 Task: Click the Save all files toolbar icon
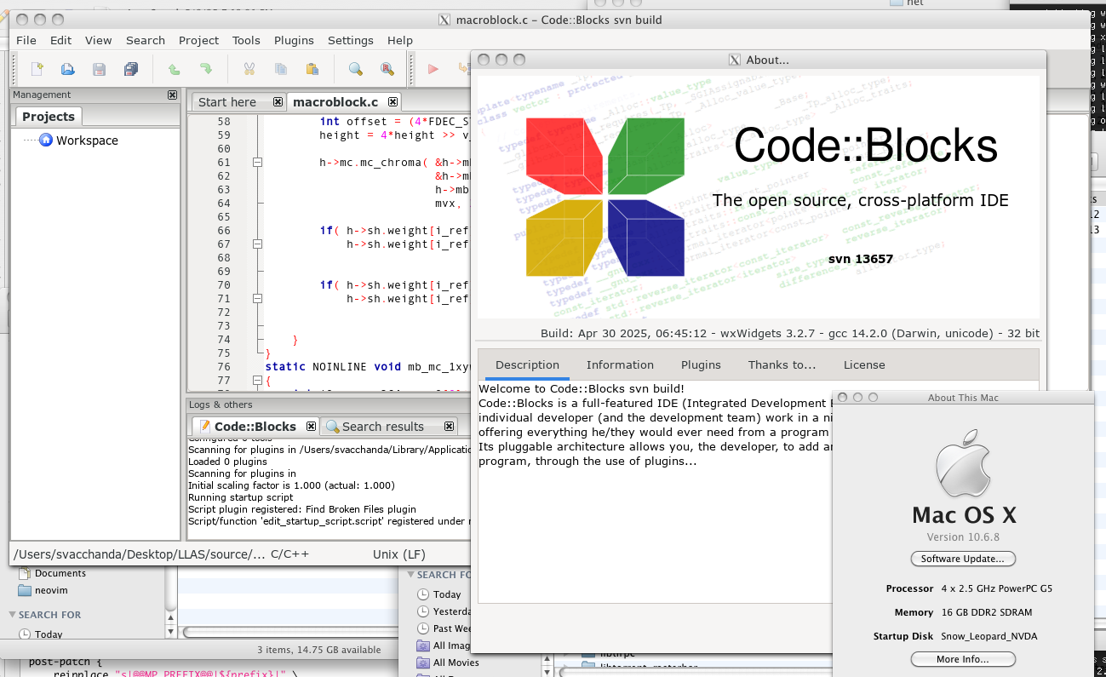[130, 69]
